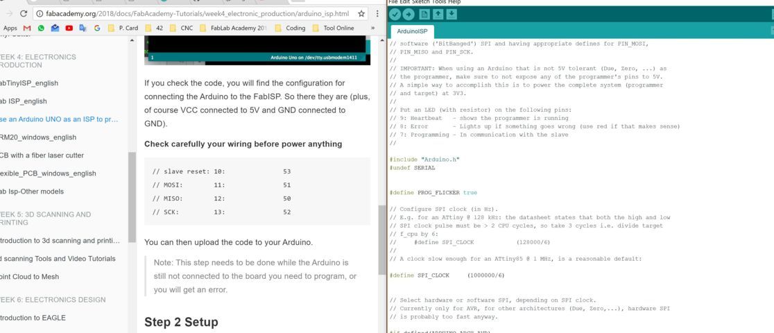The image size is (774, 333).
Task: Click the sidebar scrollbar up arrow
Action: [132, 40]
